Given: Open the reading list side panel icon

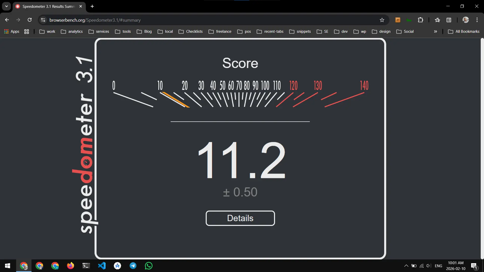Looking at the screenshot, I should tap(449, 20).
